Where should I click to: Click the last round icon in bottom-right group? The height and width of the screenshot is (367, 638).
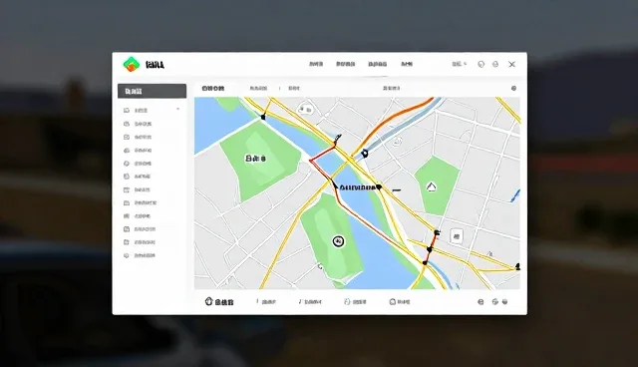[505, 302]
